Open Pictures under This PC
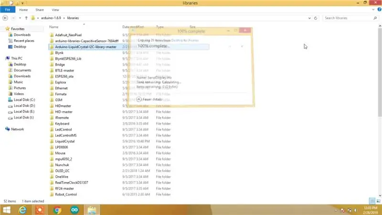The image size is (382, 215). coord(20,88)
